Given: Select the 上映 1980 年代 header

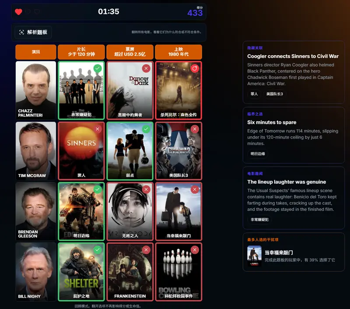Looking at the screenshot, I should (x=178, y=52).
